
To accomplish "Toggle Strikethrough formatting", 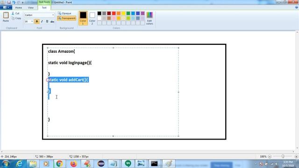I will click(x=52, y=21).
